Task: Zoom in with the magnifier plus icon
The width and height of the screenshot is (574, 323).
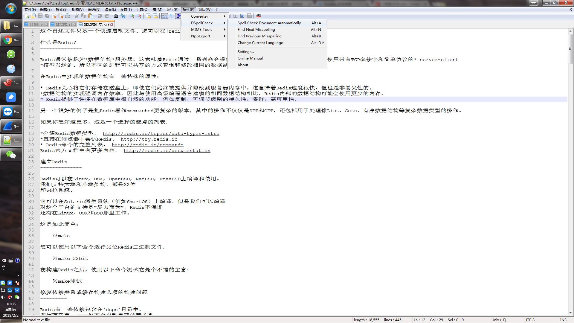Action: (132, 16)
